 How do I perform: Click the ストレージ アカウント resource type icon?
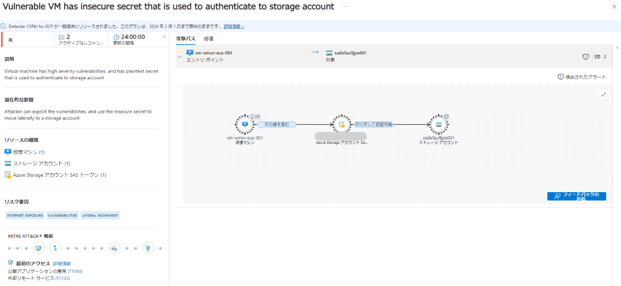[x=8, y=163]
